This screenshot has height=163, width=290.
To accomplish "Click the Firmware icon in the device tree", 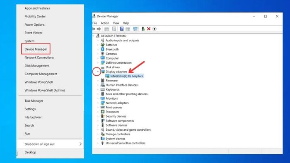I will tap(103, 81).
